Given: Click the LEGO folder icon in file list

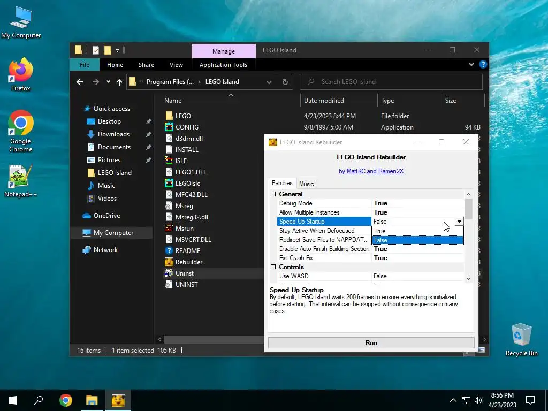Looking at the screenshot, I should (169, 116).
